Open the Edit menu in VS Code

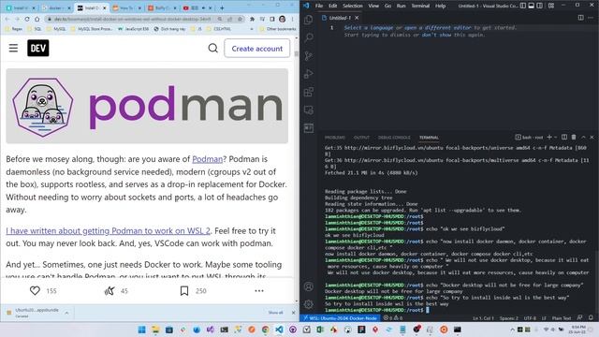tap(333, 6)
